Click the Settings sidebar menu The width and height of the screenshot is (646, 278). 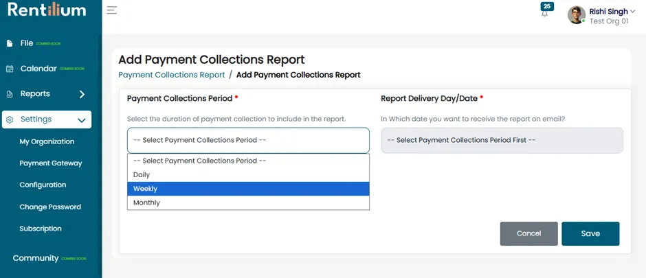tap(47, 119)
